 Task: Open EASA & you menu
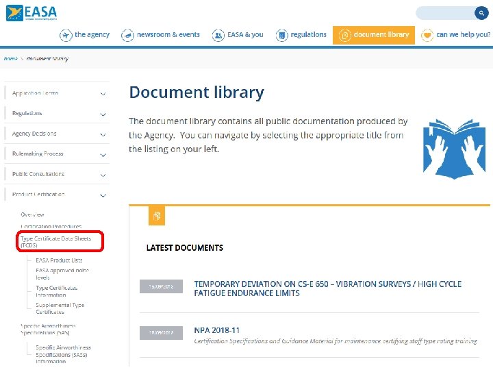245,35
